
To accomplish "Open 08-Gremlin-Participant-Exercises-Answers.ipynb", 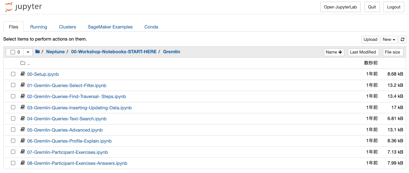I will (77, 163).
